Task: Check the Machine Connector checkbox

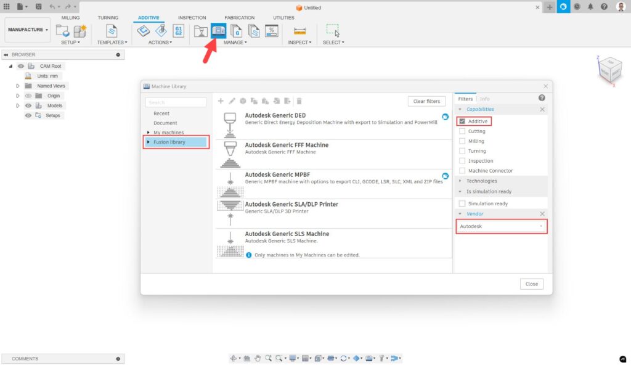Action: coord(462,171)
